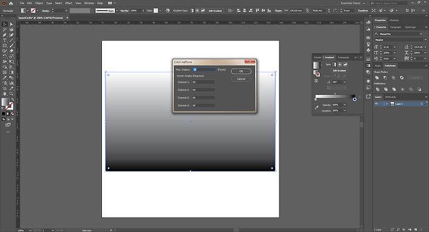
Task: Open the Window menu
Action: (89, 4)
